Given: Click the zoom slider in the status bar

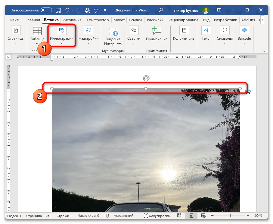Looking at the screenshot, I should 230,216.
